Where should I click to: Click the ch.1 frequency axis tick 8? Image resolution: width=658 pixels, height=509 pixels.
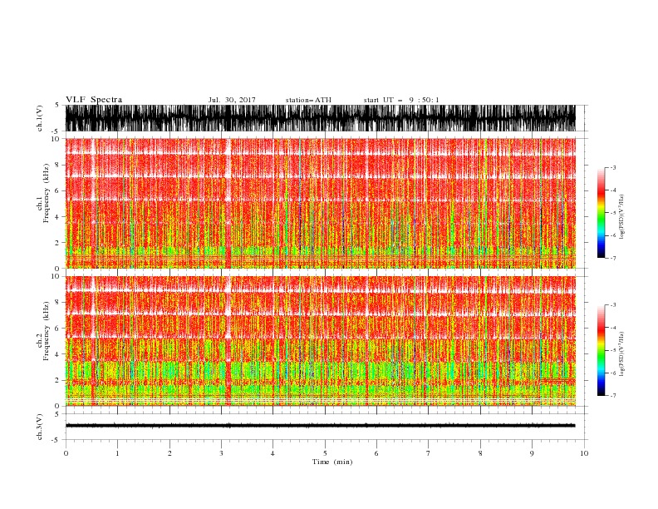(x=57, y=165)
